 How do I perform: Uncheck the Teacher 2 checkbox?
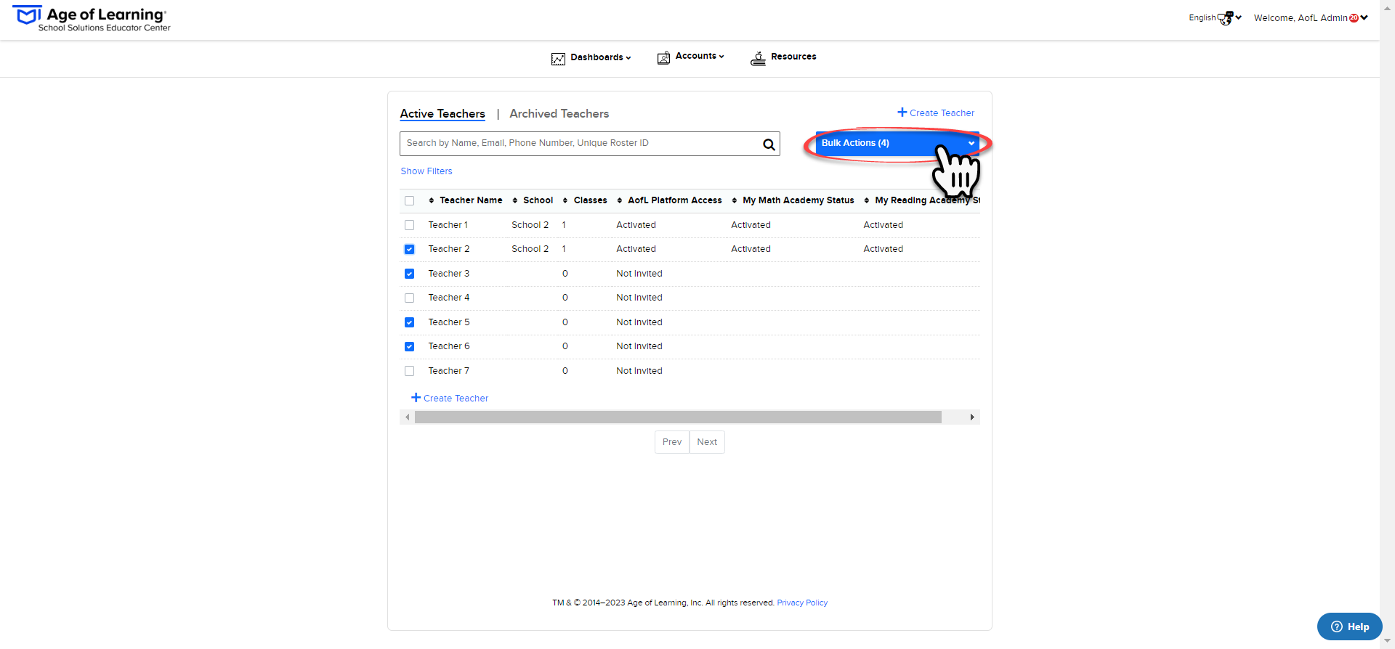tap(410, 250)
